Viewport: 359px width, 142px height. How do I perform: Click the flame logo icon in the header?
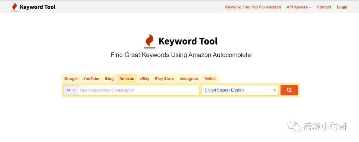click(x=15, y=7)
